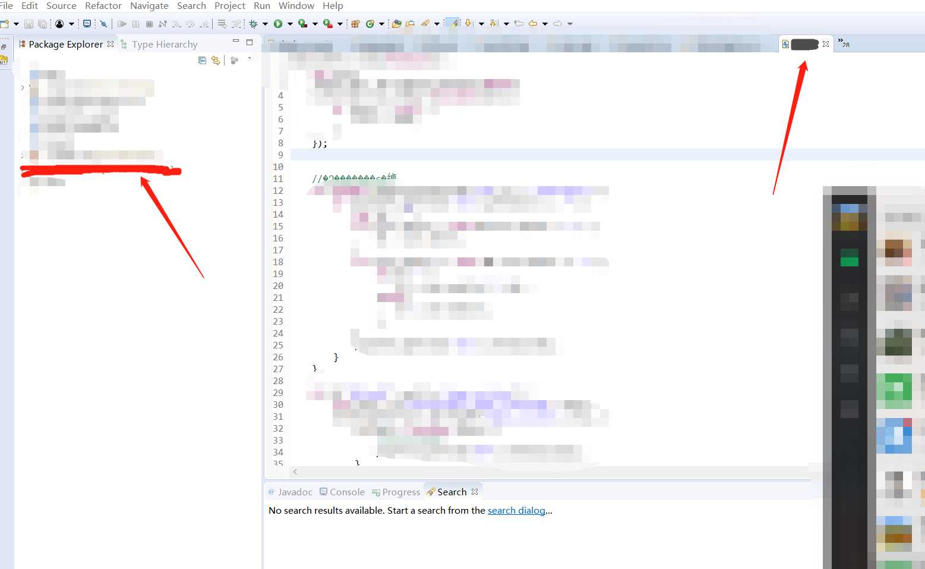Open the Package Explorer view menu

(250, 58)
